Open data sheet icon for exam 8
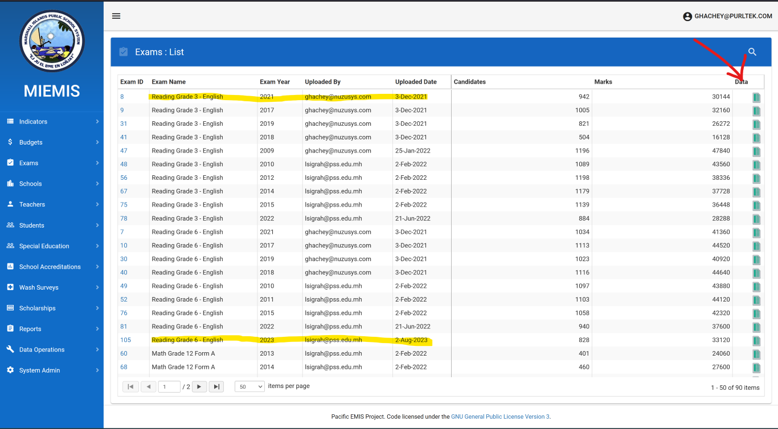 (756, 97)
